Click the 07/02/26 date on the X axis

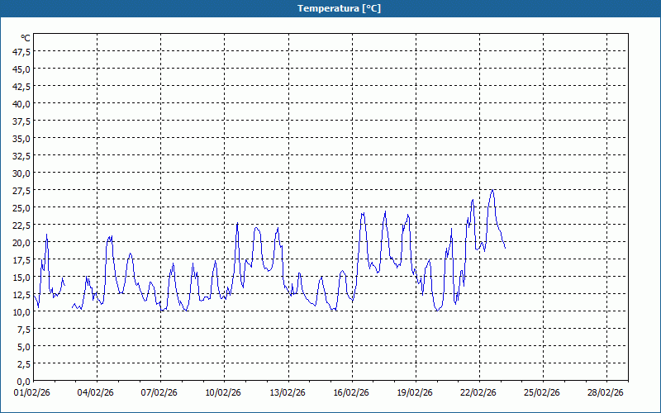159,393
